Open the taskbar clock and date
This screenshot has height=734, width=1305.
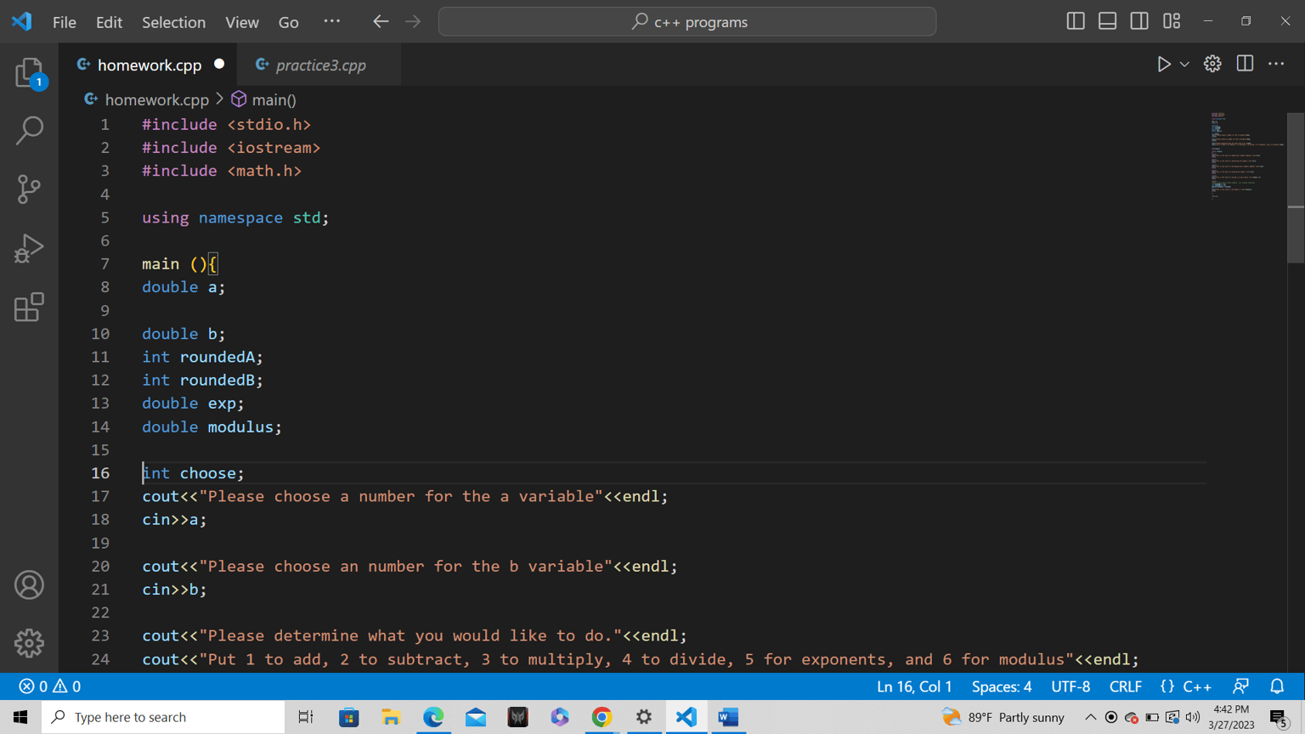click(1231, 717)
